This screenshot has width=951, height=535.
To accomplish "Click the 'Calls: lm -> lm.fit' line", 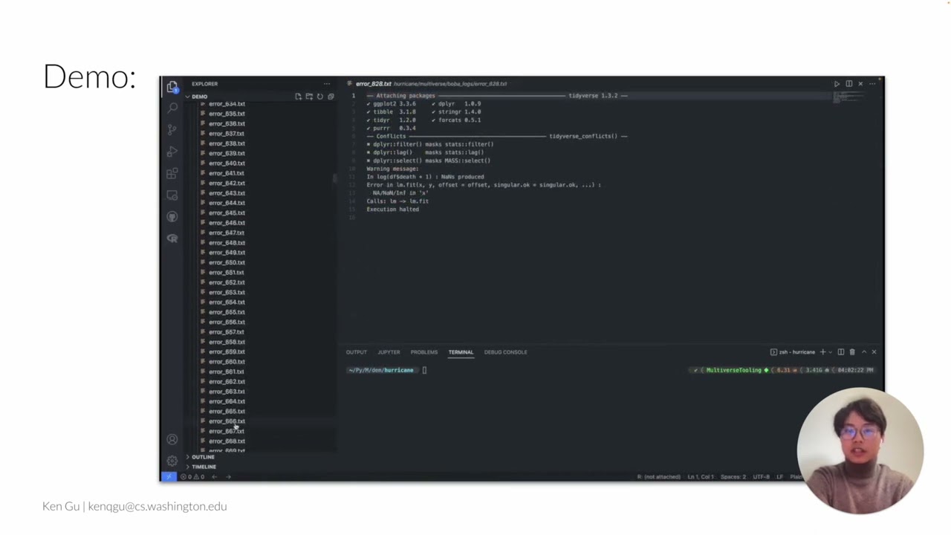I will (397, 201).
